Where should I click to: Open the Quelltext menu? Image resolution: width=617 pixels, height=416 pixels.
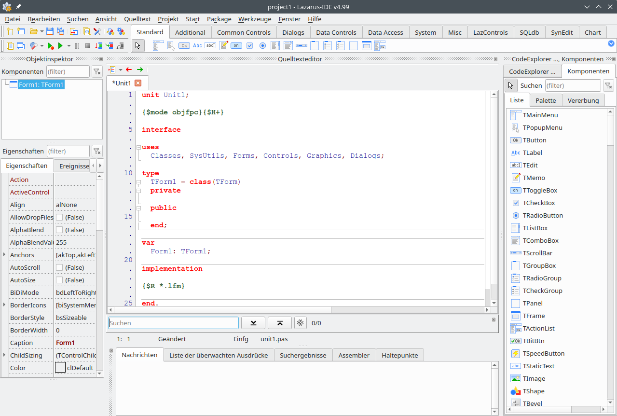click(137, 19)
